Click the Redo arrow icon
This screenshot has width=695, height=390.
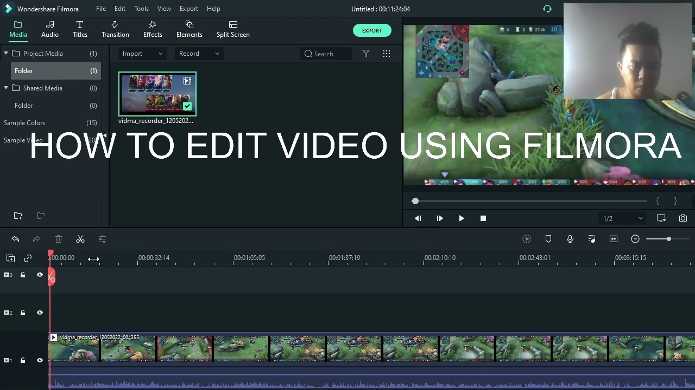click(x=36, y=239)
